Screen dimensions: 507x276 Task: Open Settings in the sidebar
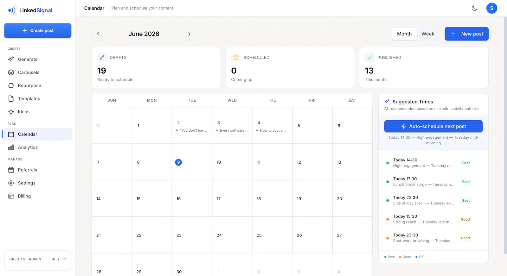[37, 183]
